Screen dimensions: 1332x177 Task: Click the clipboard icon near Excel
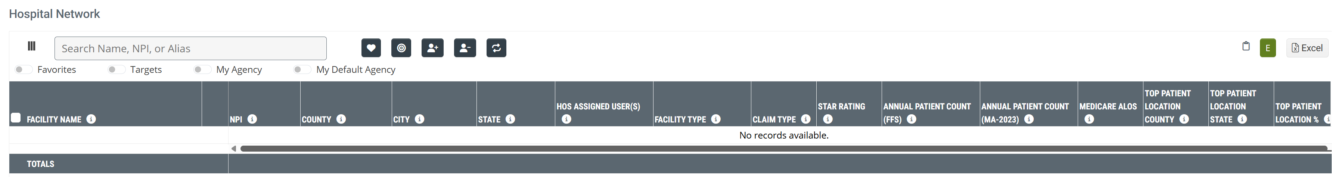click(x=1246, y=47)
